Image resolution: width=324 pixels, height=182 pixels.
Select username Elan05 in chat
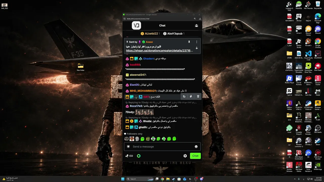tap(134, 85)
